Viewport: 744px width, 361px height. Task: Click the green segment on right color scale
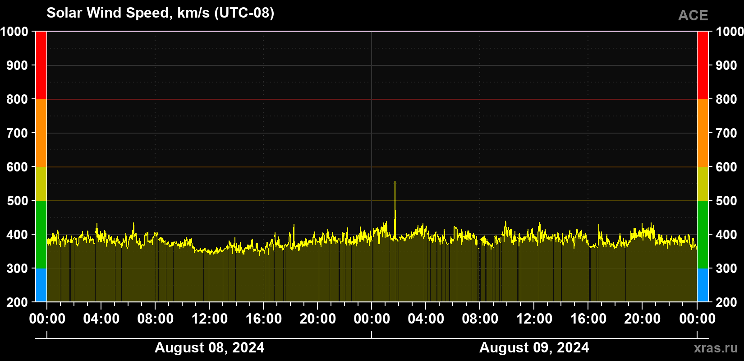(x=703, y=235)
